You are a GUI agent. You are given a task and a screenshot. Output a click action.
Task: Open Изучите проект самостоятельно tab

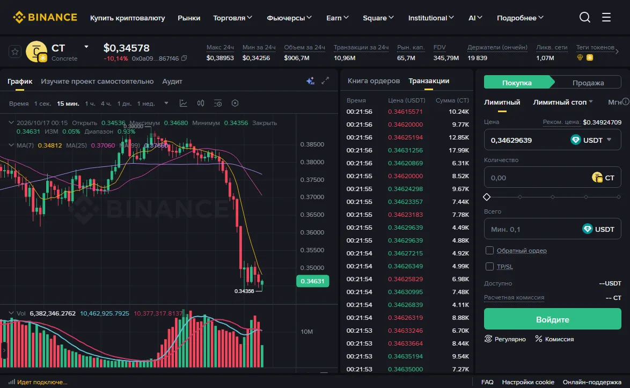(x=97, y=82)
